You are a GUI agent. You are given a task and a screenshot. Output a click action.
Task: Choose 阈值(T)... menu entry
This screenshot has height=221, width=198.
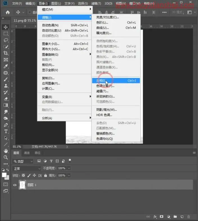tap(116, 91)
